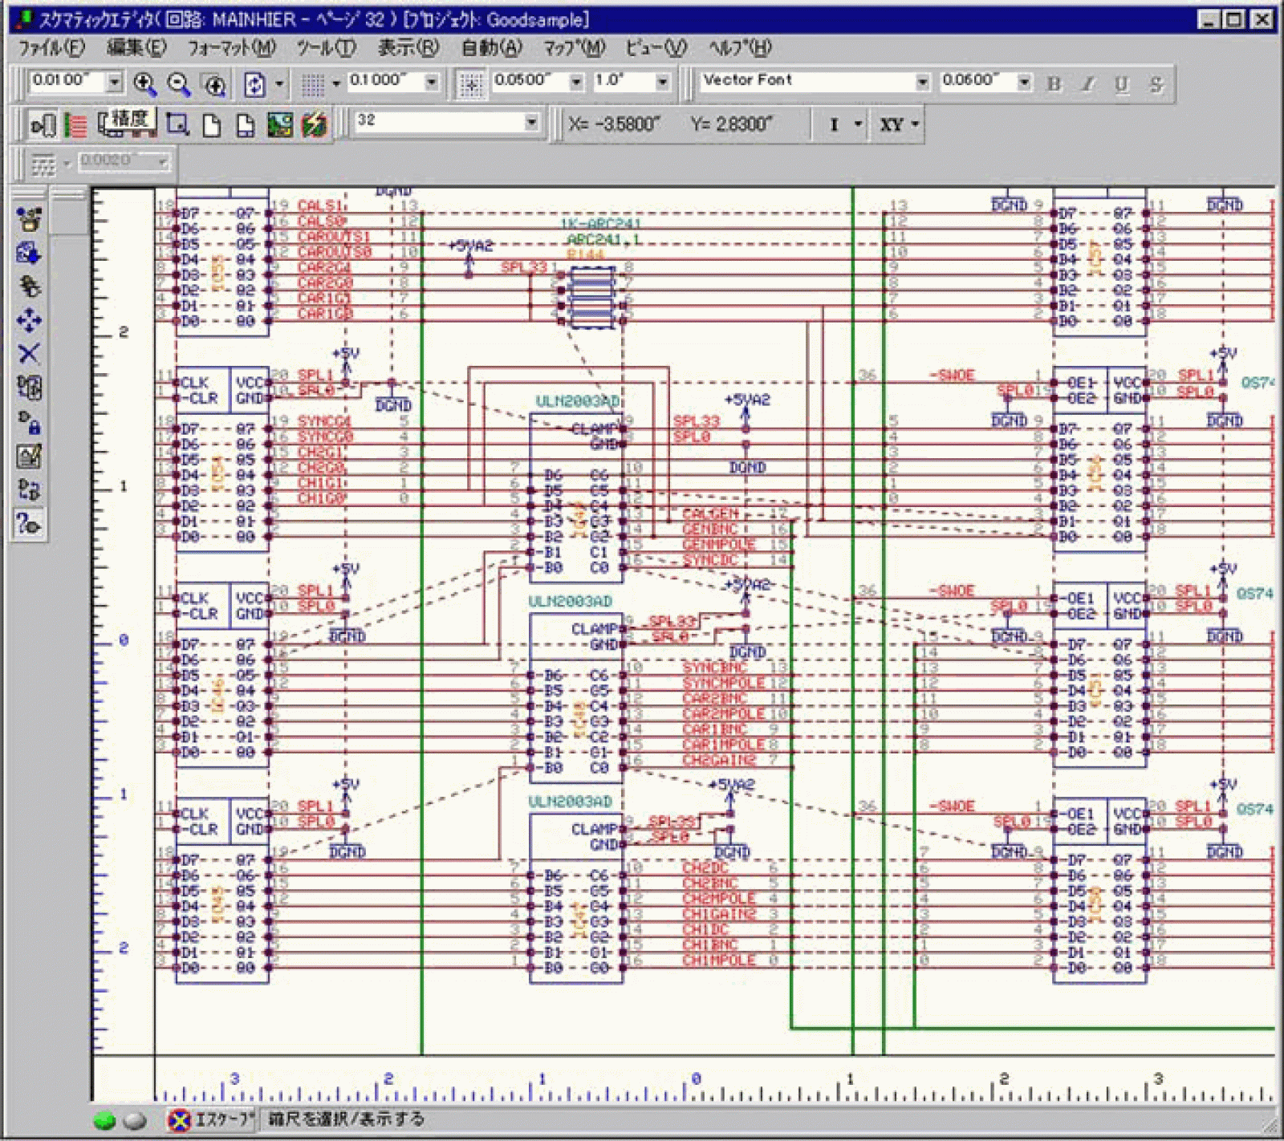Open the ヘルプ(H) menu
1284x1141 pixels.
pos(740,48)
